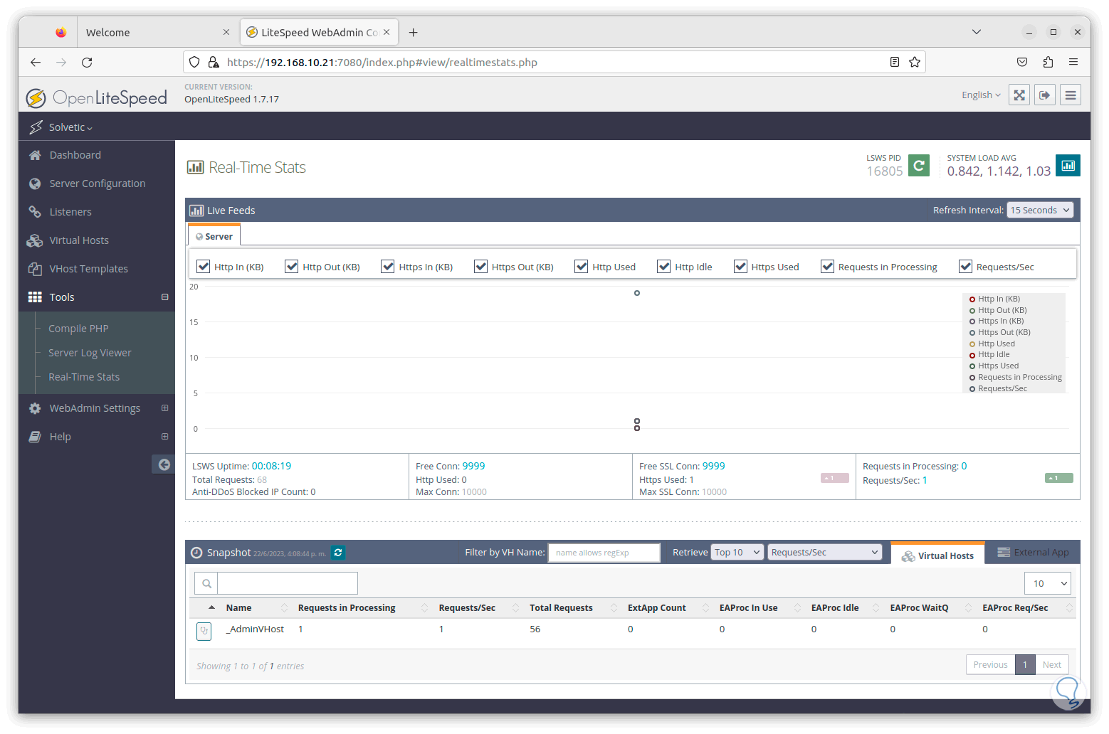Refresh the Snapshot with teal reload icon
1109x734 pixels.
(x=338, y=553)
